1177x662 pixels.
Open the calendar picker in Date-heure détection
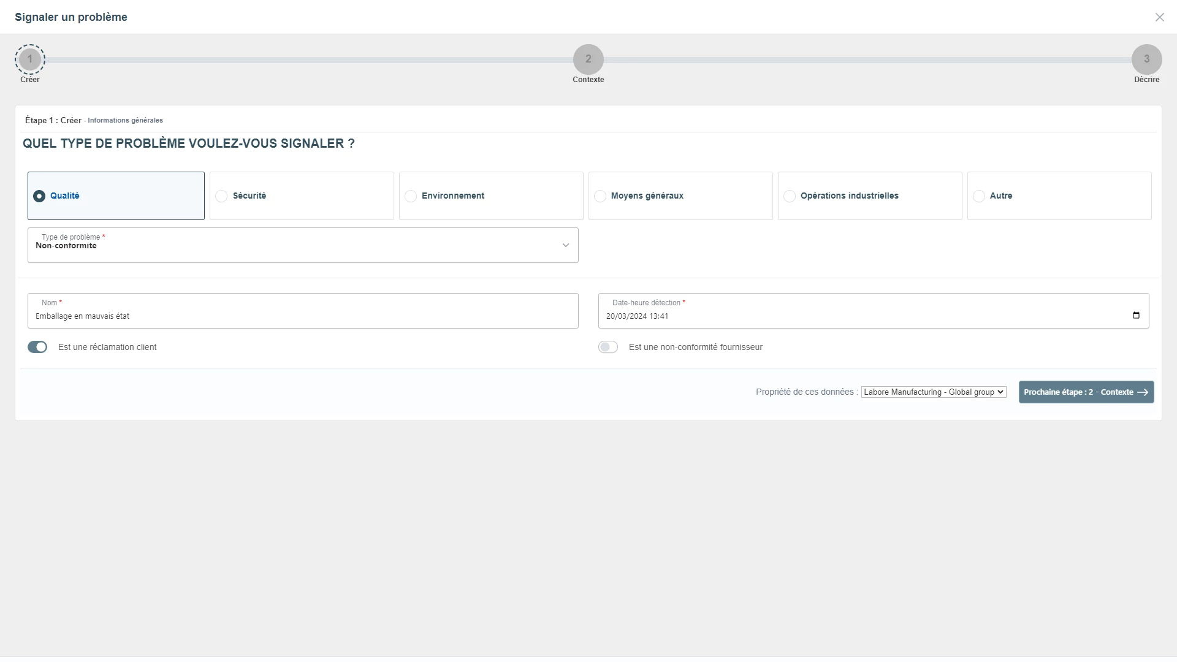(x=1136, y=315)
